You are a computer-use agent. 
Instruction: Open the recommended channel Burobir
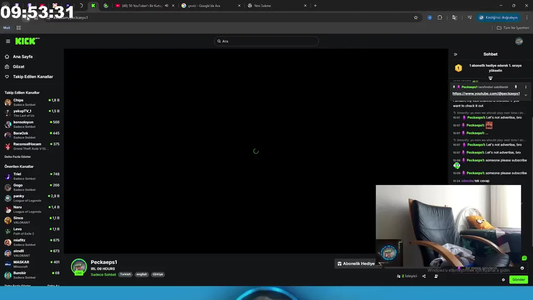click(32, 275)
